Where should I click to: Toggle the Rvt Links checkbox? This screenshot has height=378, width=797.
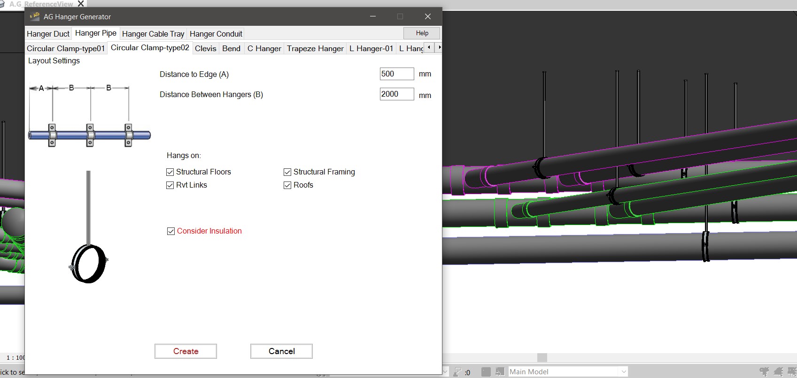tap(170, 185)
